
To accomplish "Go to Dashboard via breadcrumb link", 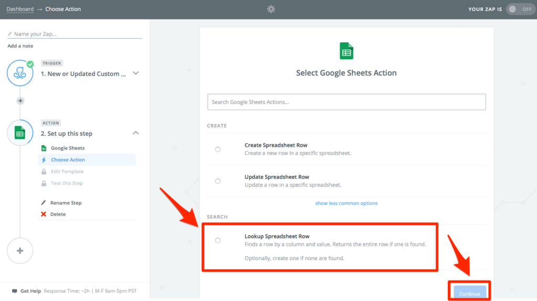I will [20, 9].
